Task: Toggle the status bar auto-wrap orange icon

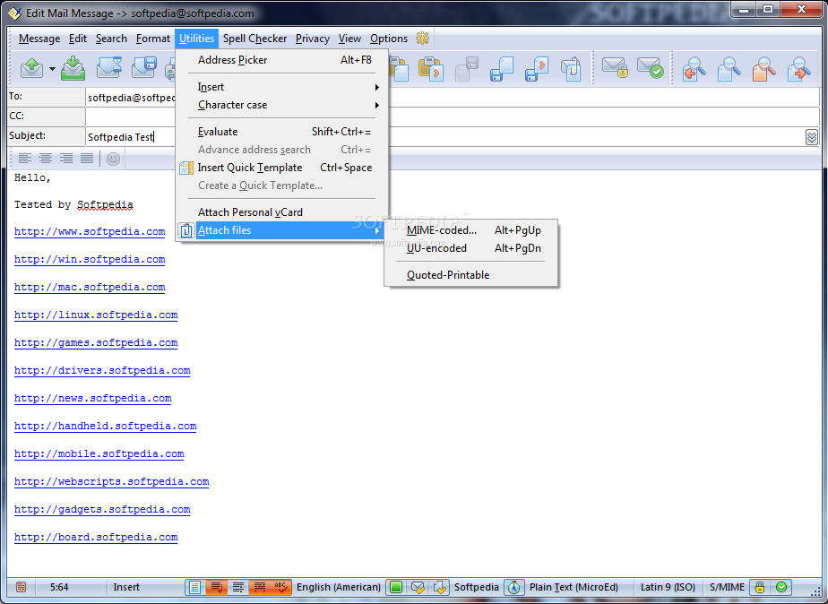Action: click(x=217, y=587)
